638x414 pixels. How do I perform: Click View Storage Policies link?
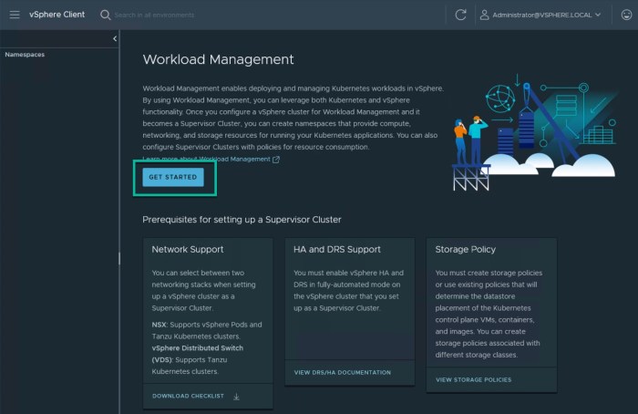coord(473,379)
